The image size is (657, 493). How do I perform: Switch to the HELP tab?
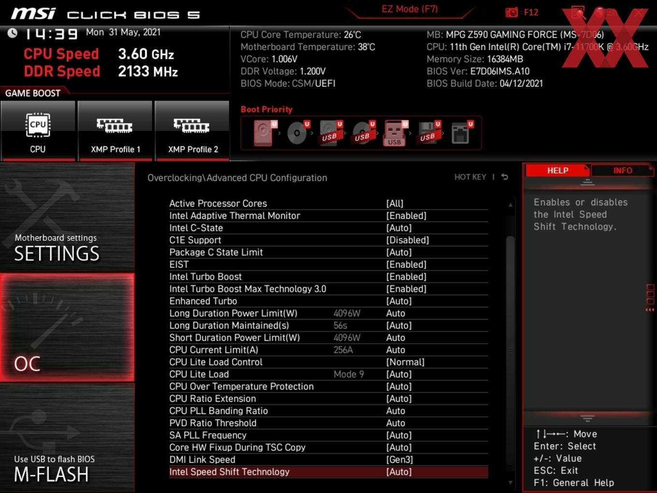click(557, 170)
